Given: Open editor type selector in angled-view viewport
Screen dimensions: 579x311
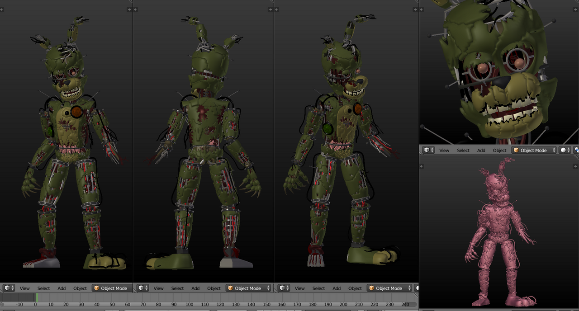Looking at the screenshot, I should (x=284, y=288).
